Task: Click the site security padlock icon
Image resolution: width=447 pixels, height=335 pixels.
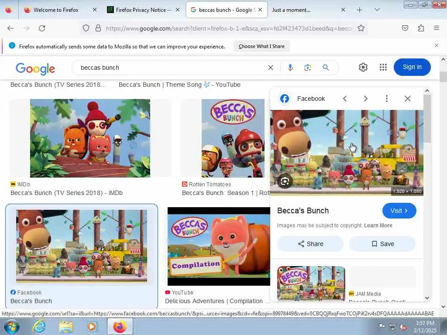Action: tap(98, 28)
